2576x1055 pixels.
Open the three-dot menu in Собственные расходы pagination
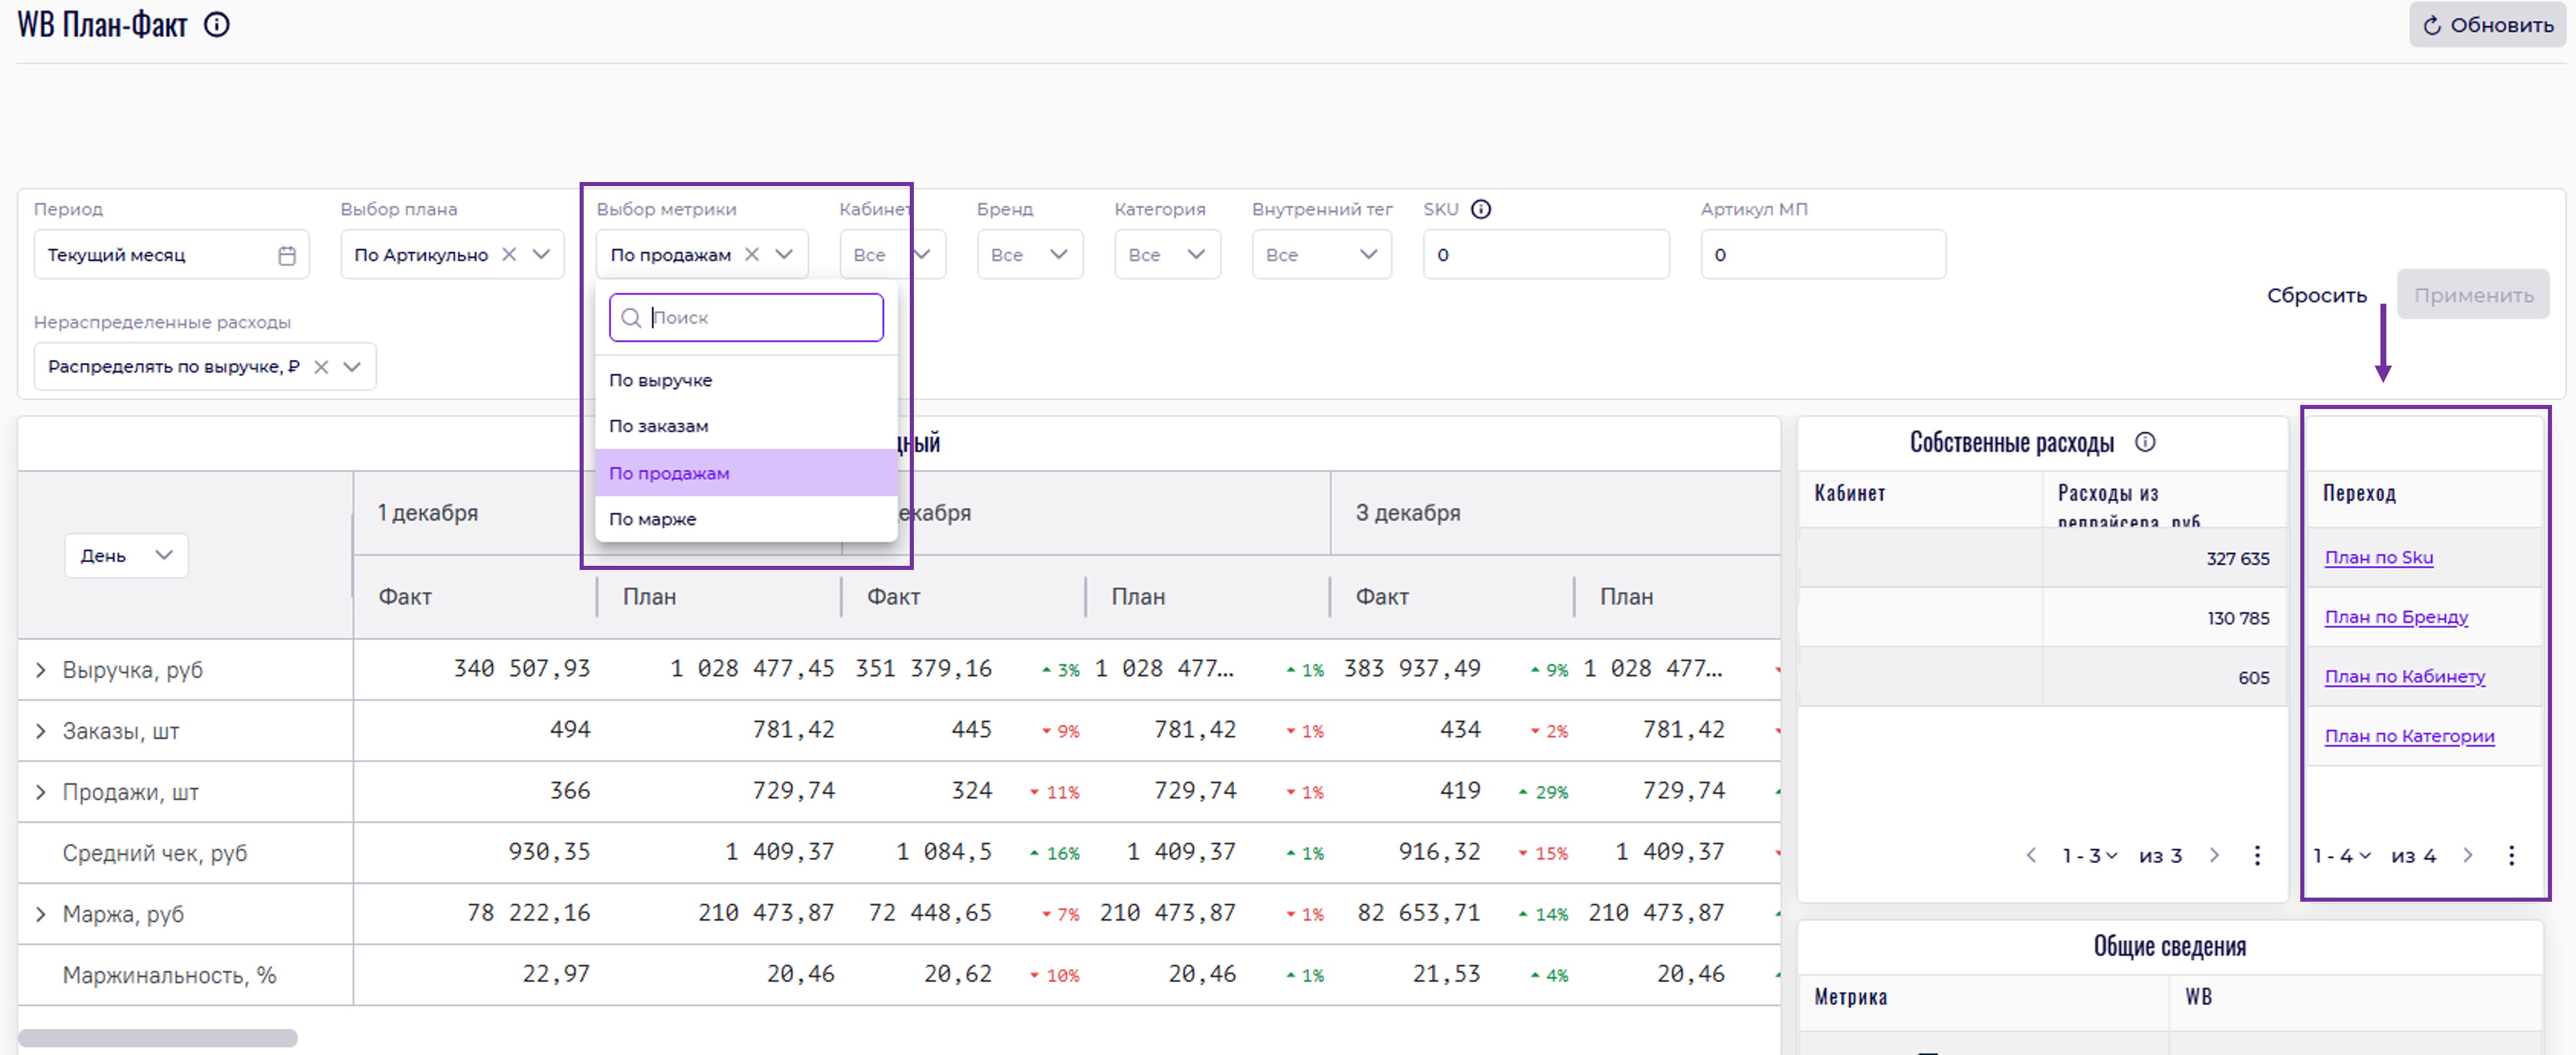[2257, 855]
